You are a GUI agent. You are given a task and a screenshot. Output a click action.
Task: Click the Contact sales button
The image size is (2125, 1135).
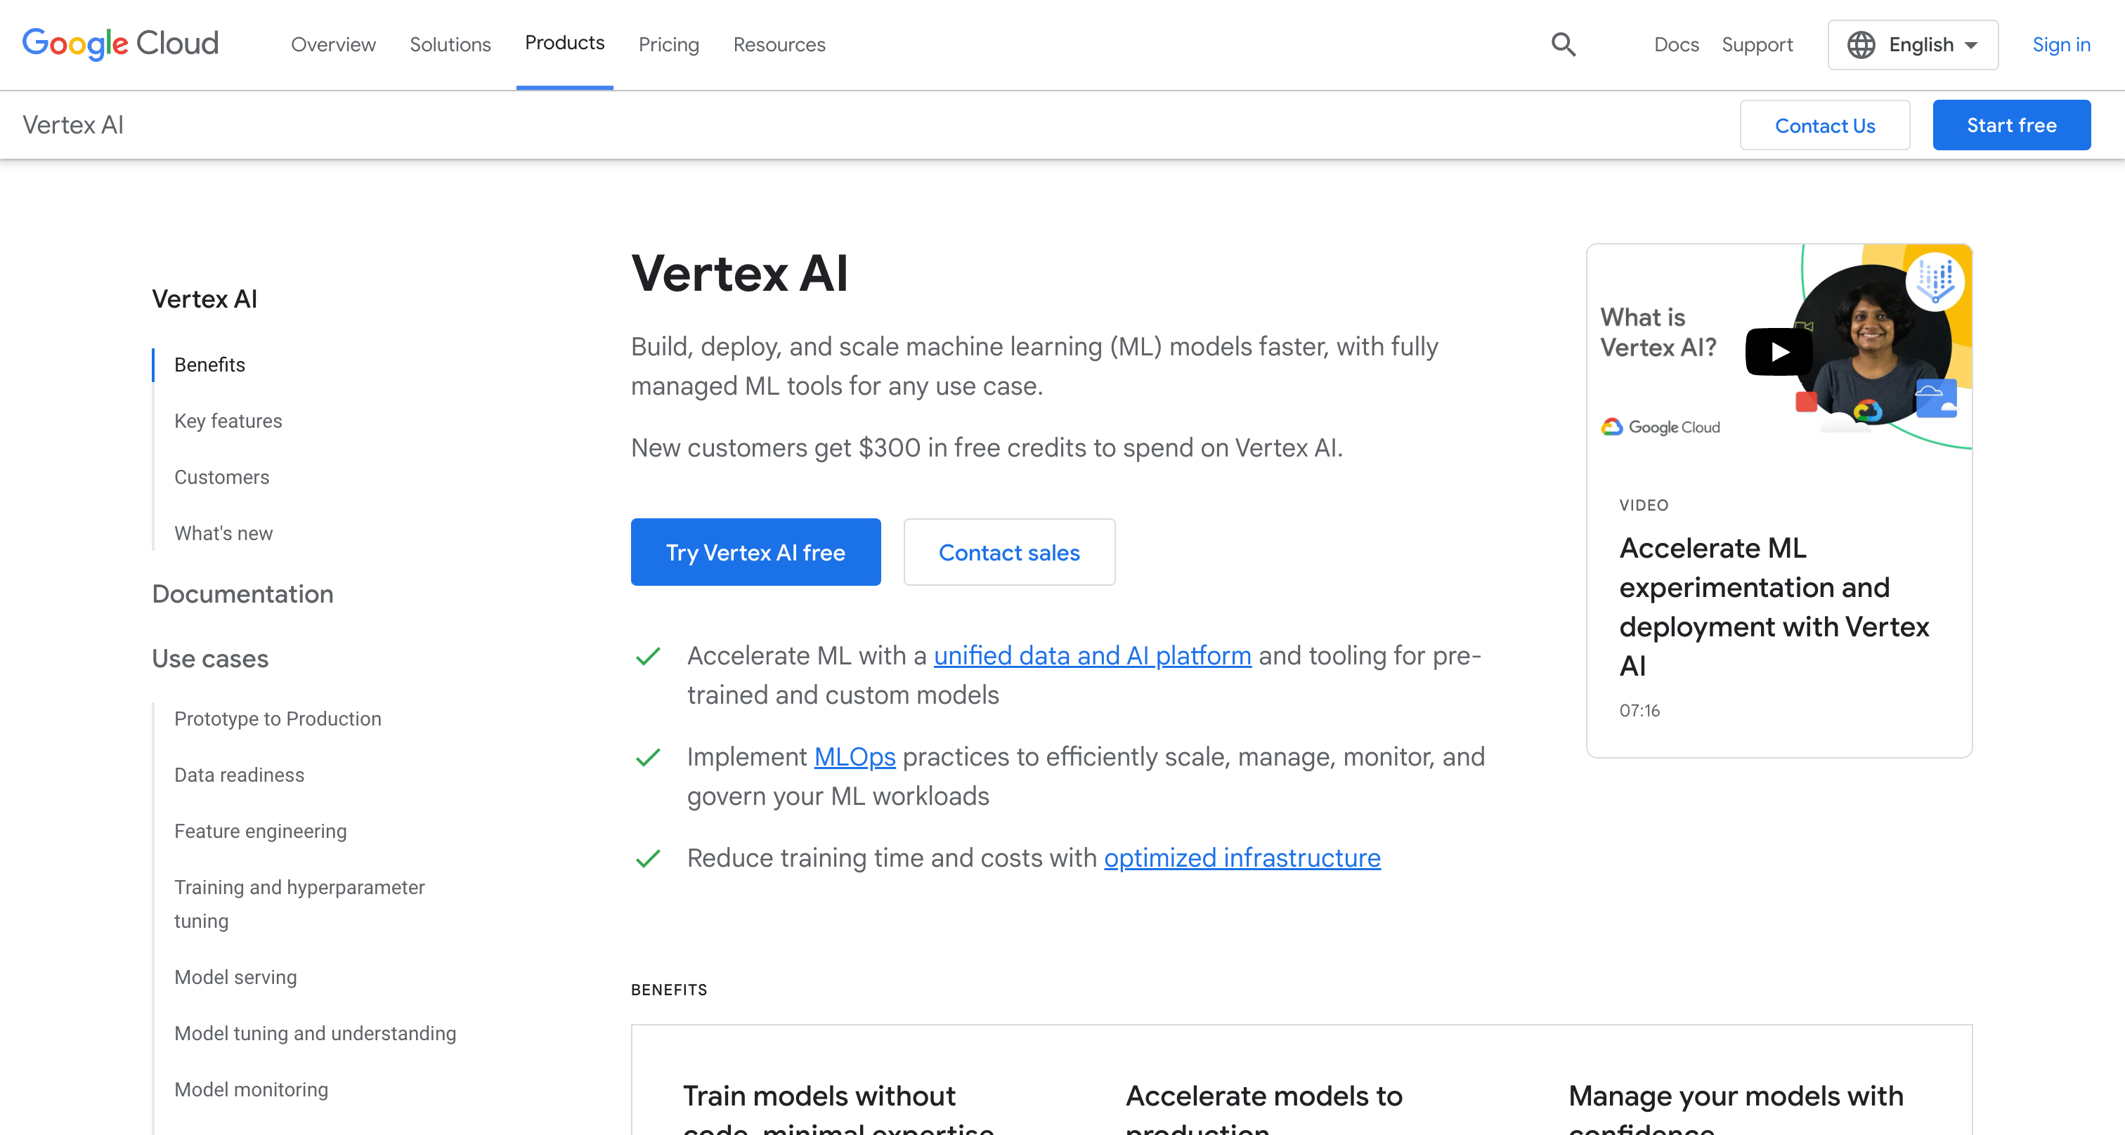pos(1009,552)
